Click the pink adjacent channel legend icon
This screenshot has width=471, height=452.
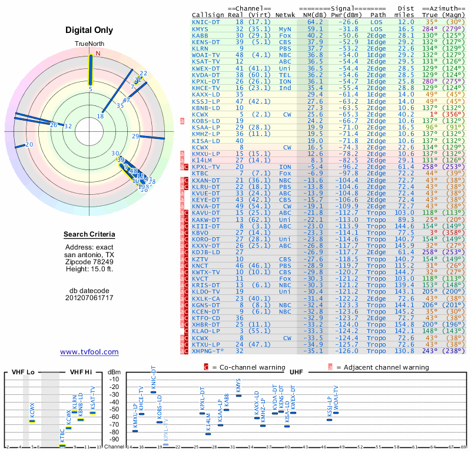[x=330, y=367]
